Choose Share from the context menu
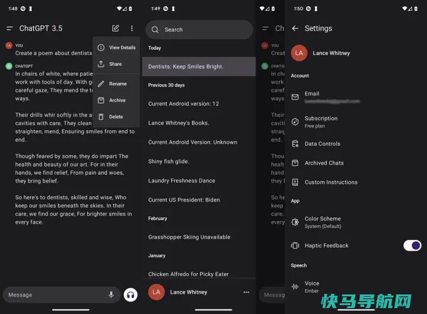 click(x=116, y=64)
